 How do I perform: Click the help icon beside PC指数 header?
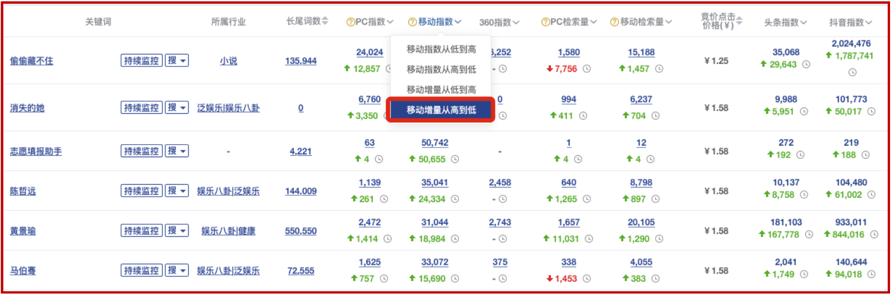[350, 22]
